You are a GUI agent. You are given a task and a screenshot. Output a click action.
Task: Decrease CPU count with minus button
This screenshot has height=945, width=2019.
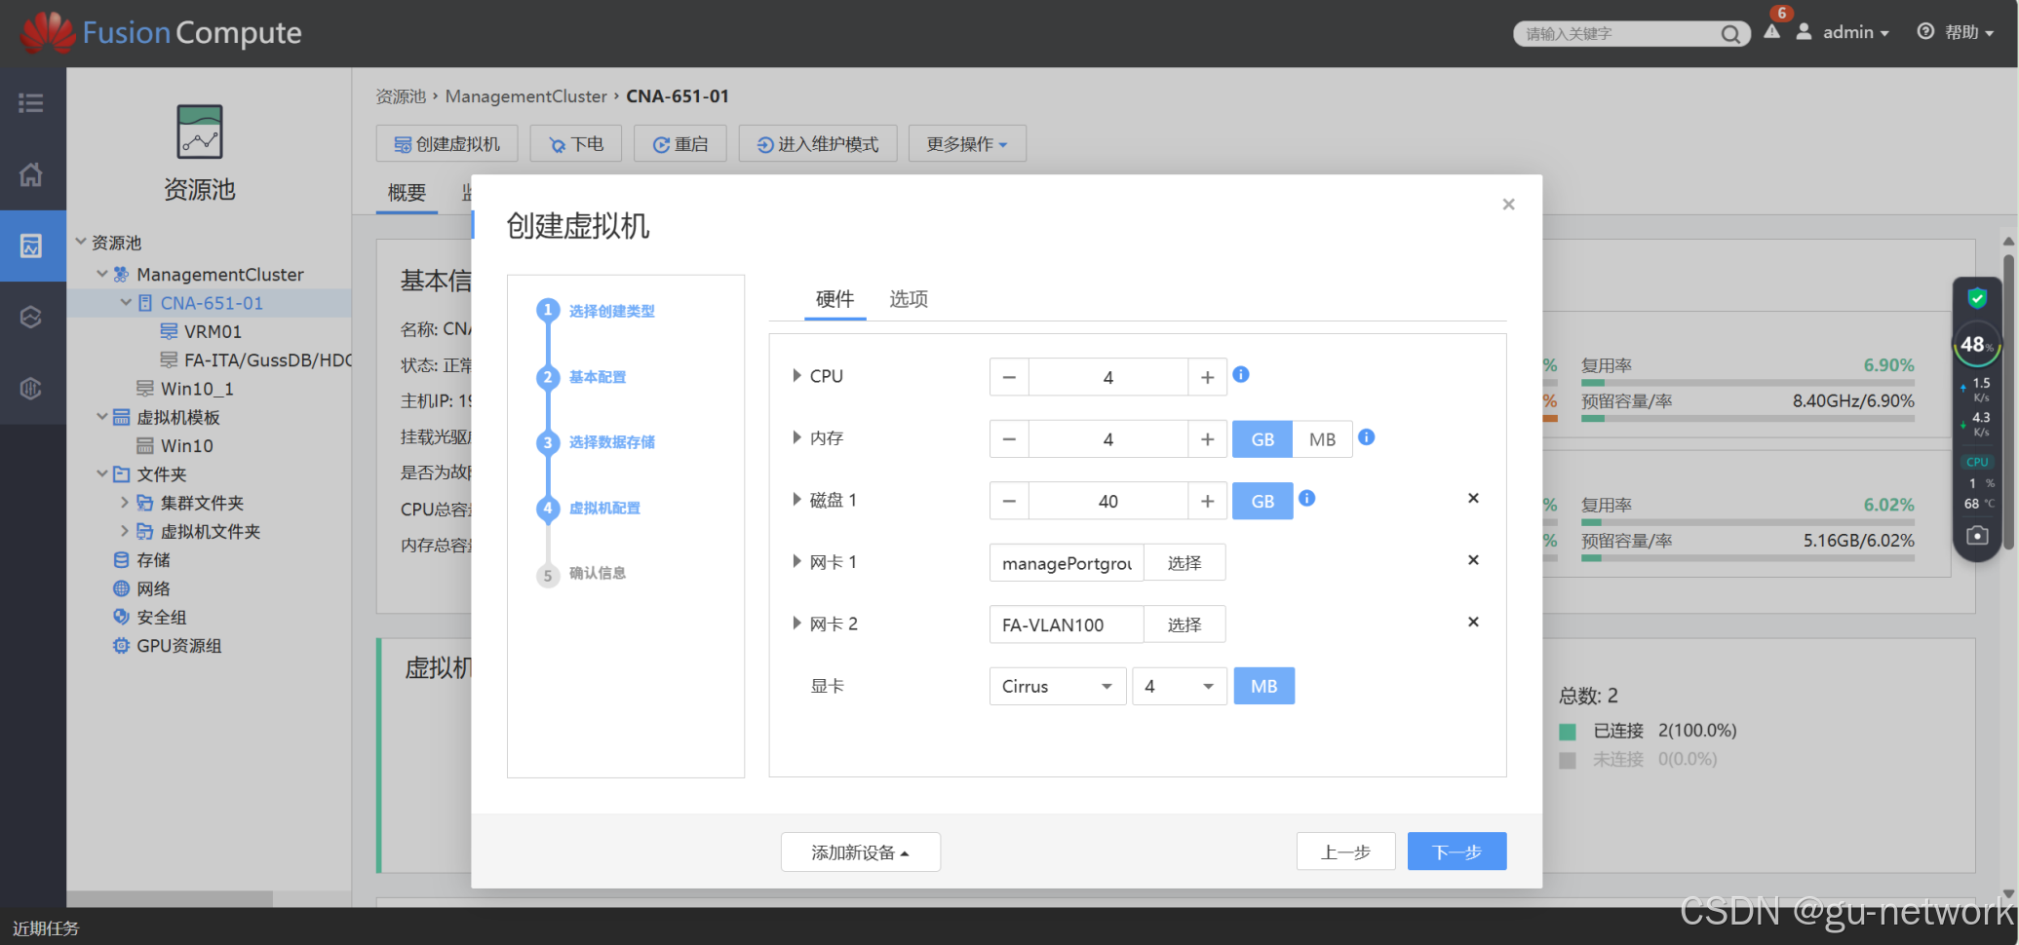coord(1009,377)
